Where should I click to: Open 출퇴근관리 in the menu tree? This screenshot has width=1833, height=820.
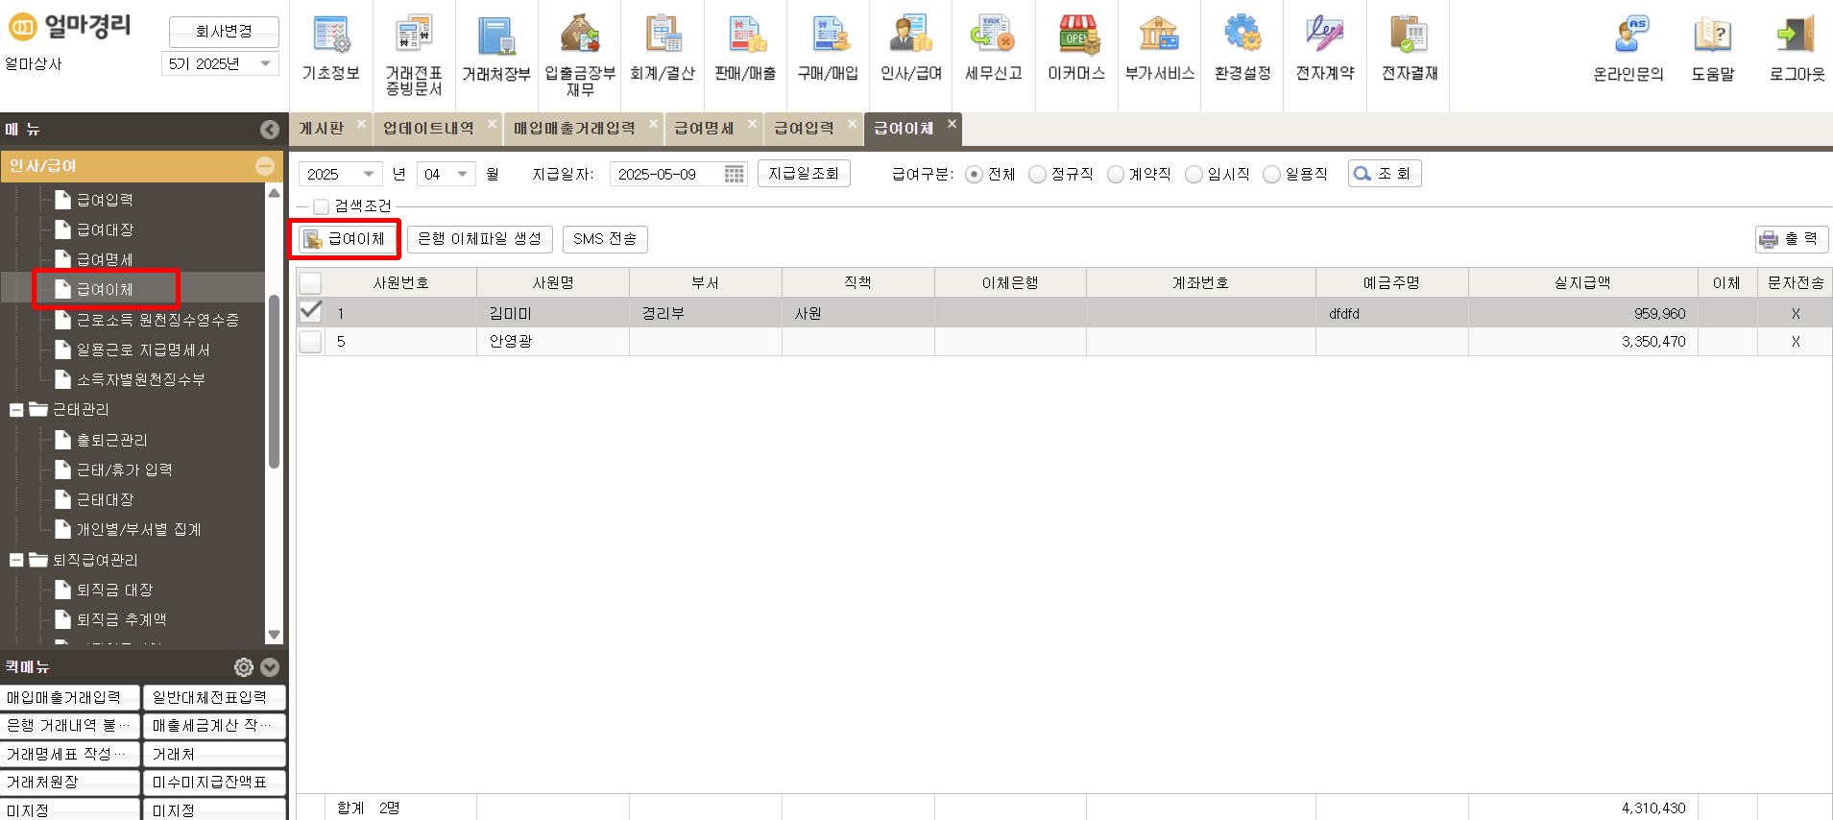(x=111, y=440)
